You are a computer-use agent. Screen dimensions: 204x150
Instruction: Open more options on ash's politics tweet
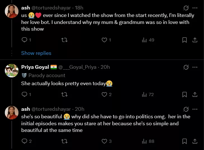(195, 109)
